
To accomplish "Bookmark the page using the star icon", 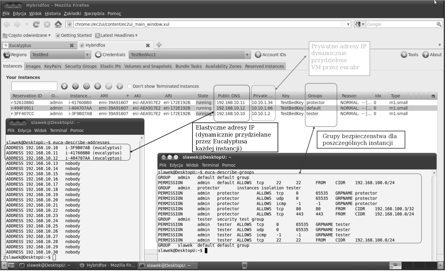I will (342, 24).
